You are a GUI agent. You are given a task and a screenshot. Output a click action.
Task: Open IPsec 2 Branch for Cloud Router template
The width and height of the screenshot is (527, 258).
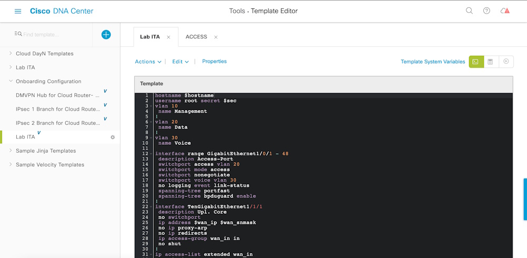(x=57, y=123)
